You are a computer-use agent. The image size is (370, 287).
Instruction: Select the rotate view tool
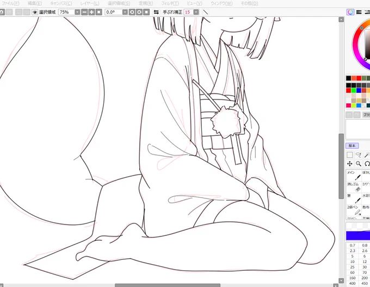tap(367, 164)
